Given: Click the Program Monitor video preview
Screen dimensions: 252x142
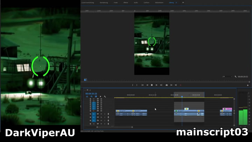Looking at the screenshot, I should tap(152, 44).
